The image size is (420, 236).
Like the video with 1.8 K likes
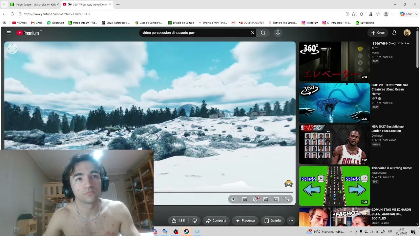pyautogui.click(x=178, y=221)
